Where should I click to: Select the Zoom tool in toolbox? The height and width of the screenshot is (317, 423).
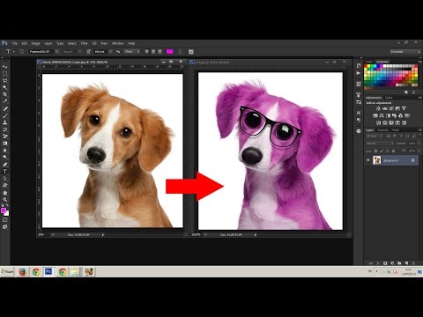[5, 200]
